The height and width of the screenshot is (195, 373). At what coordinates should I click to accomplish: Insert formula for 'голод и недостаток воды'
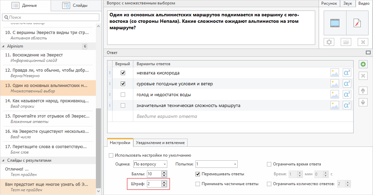[x=347, y=95]
